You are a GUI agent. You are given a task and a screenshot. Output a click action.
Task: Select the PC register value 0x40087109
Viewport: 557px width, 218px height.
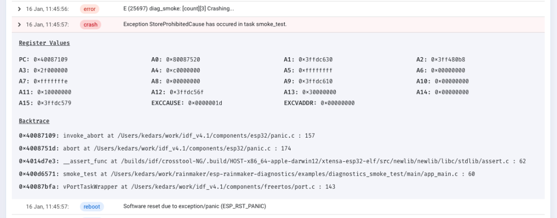coord(51,60)
